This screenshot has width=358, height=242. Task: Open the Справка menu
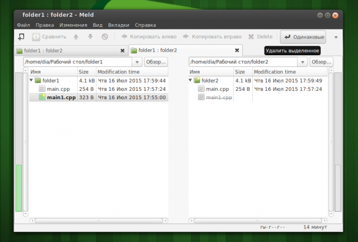pyautogui.click(x=145, y=25)
